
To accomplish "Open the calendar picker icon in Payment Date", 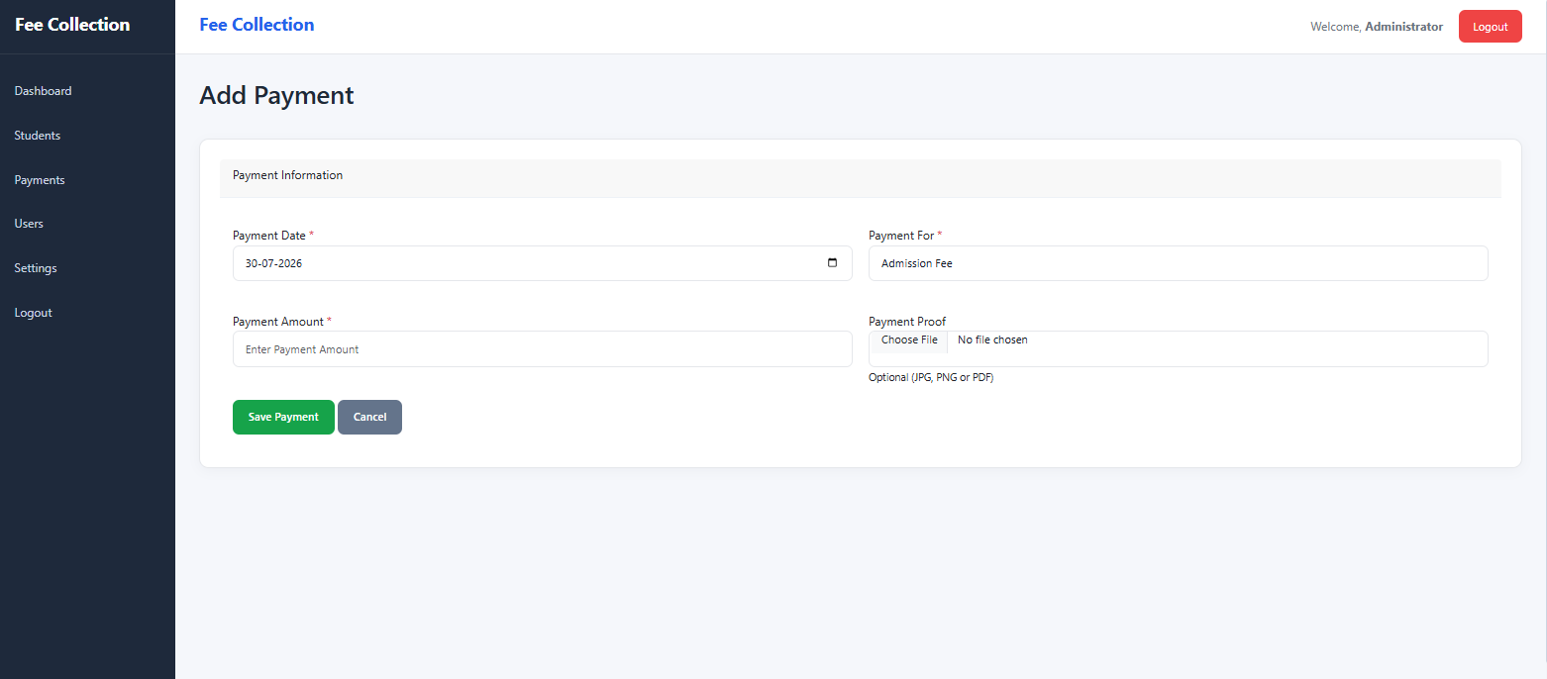I will point(832,263).
